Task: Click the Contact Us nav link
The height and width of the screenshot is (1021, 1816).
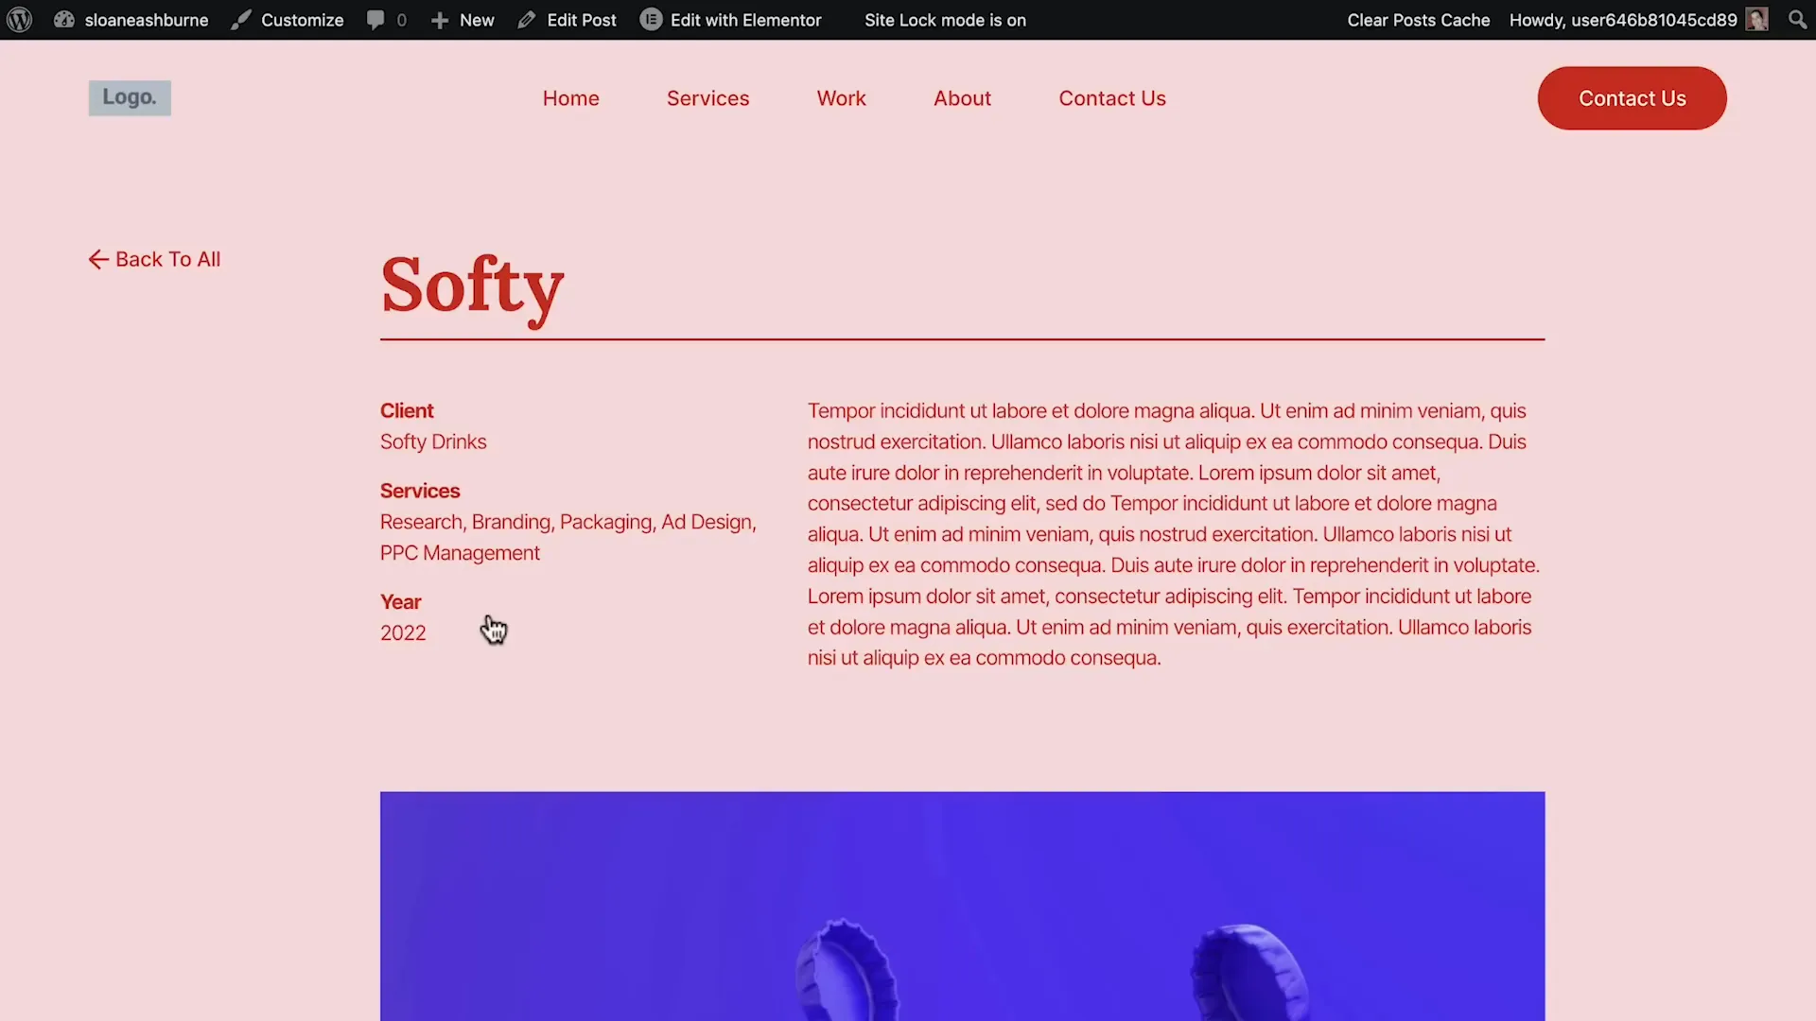Action: coord(1112,98)
